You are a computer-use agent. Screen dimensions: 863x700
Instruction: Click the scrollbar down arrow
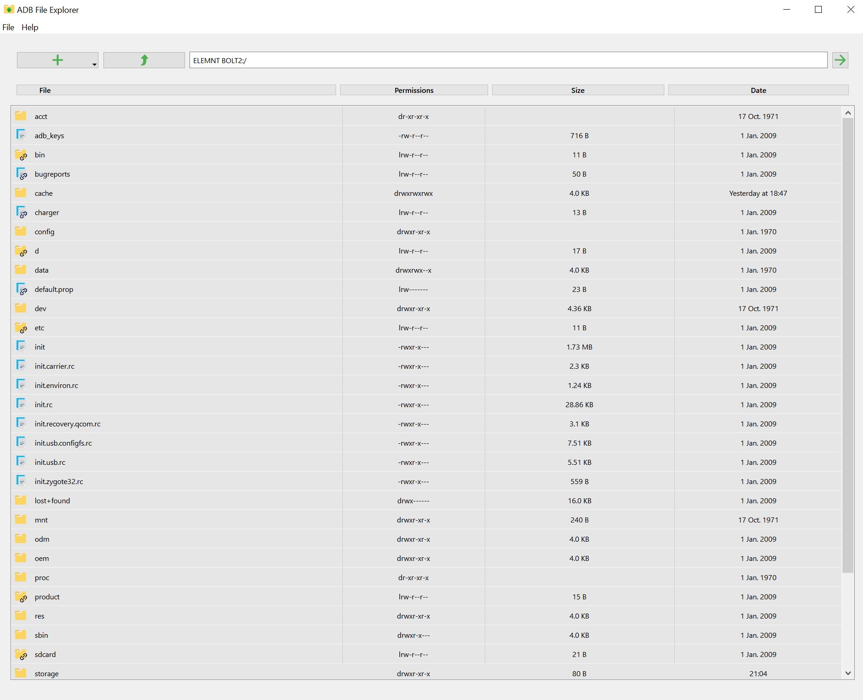(848, 673)
